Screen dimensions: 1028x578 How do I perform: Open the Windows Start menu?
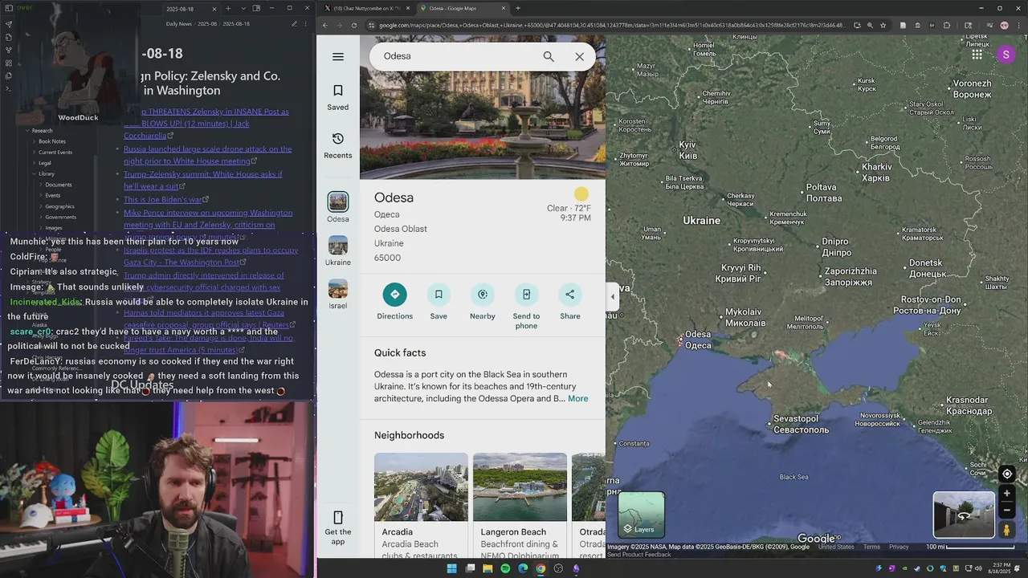click(x=451, y=568)
